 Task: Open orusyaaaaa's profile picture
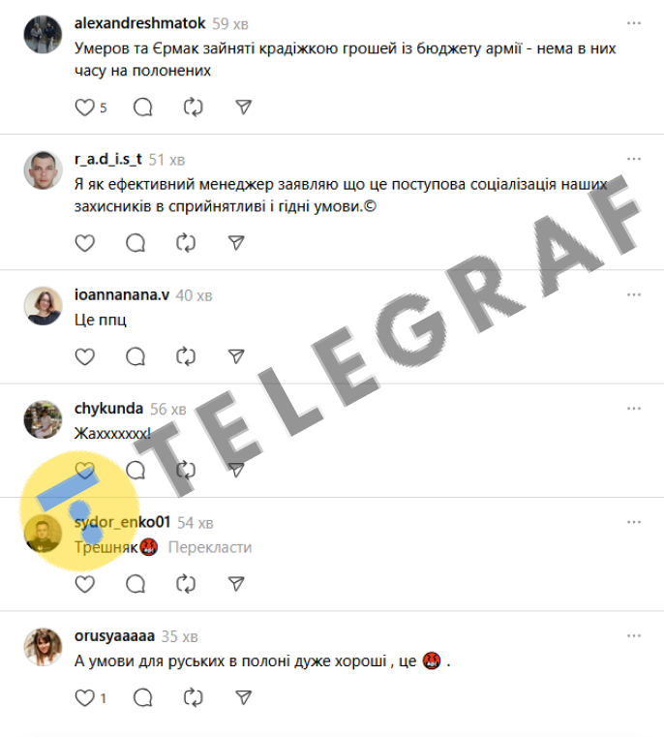(44, 647)
